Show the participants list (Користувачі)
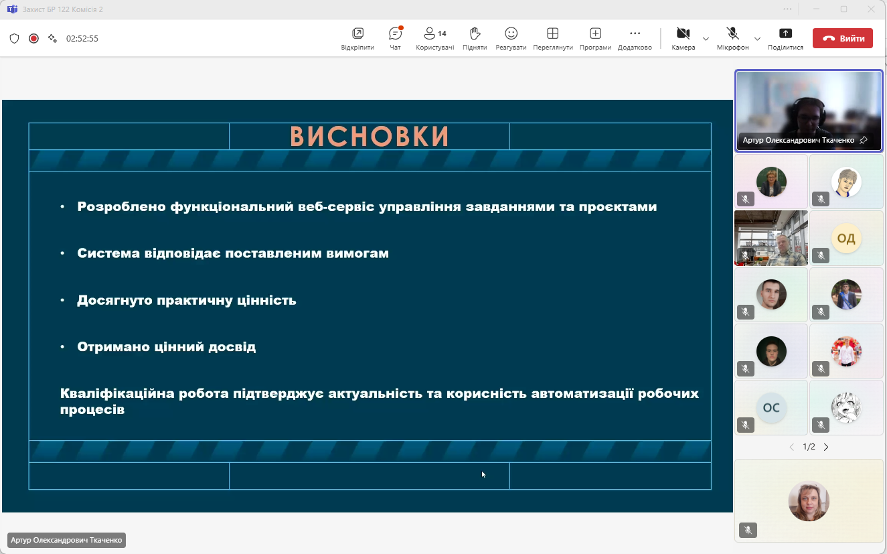887x554 pixels. pos(434,38)
